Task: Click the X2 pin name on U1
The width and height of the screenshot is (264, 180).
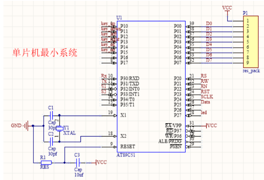Action: coord(123,136)
